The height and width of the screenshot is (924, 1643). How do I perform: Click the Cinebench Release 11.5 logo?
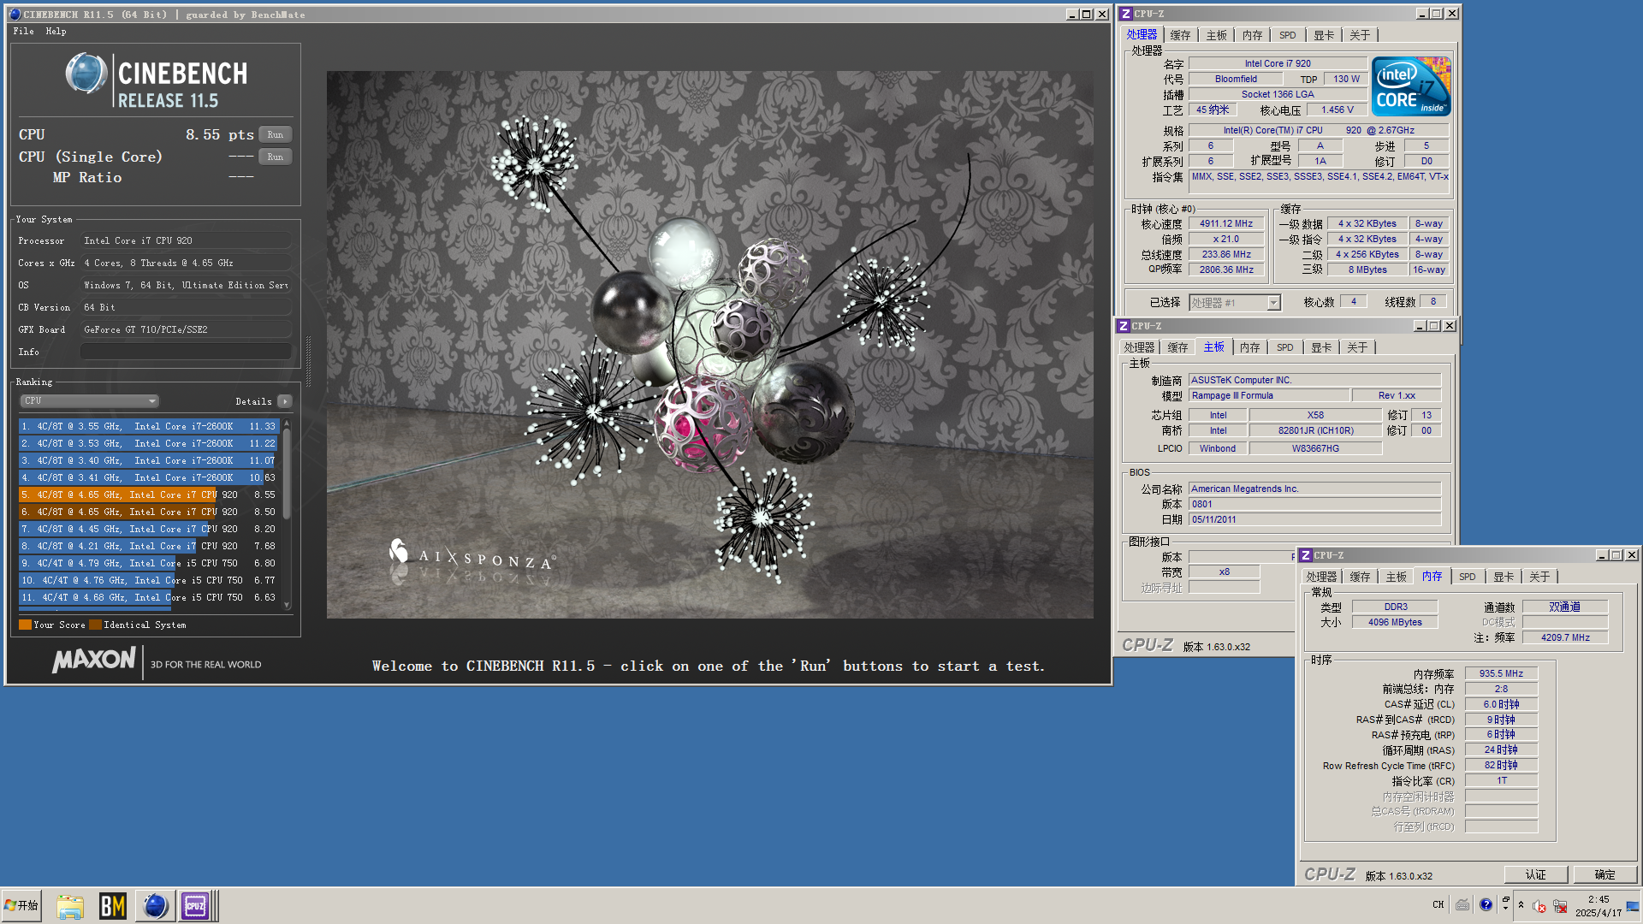[x=157, y=81]
